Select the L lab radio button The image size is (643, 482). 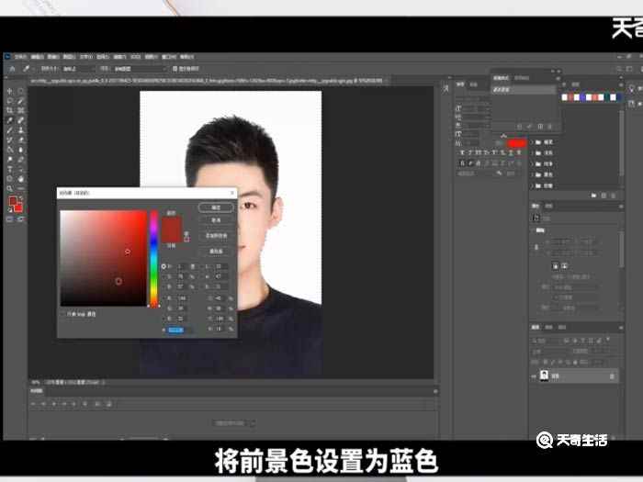pos(202,266)
